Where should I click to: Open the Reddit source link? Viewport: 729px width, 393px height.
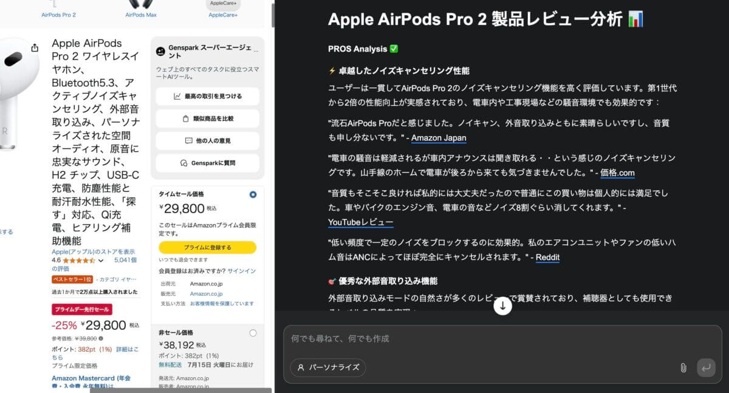click(547, 258)
